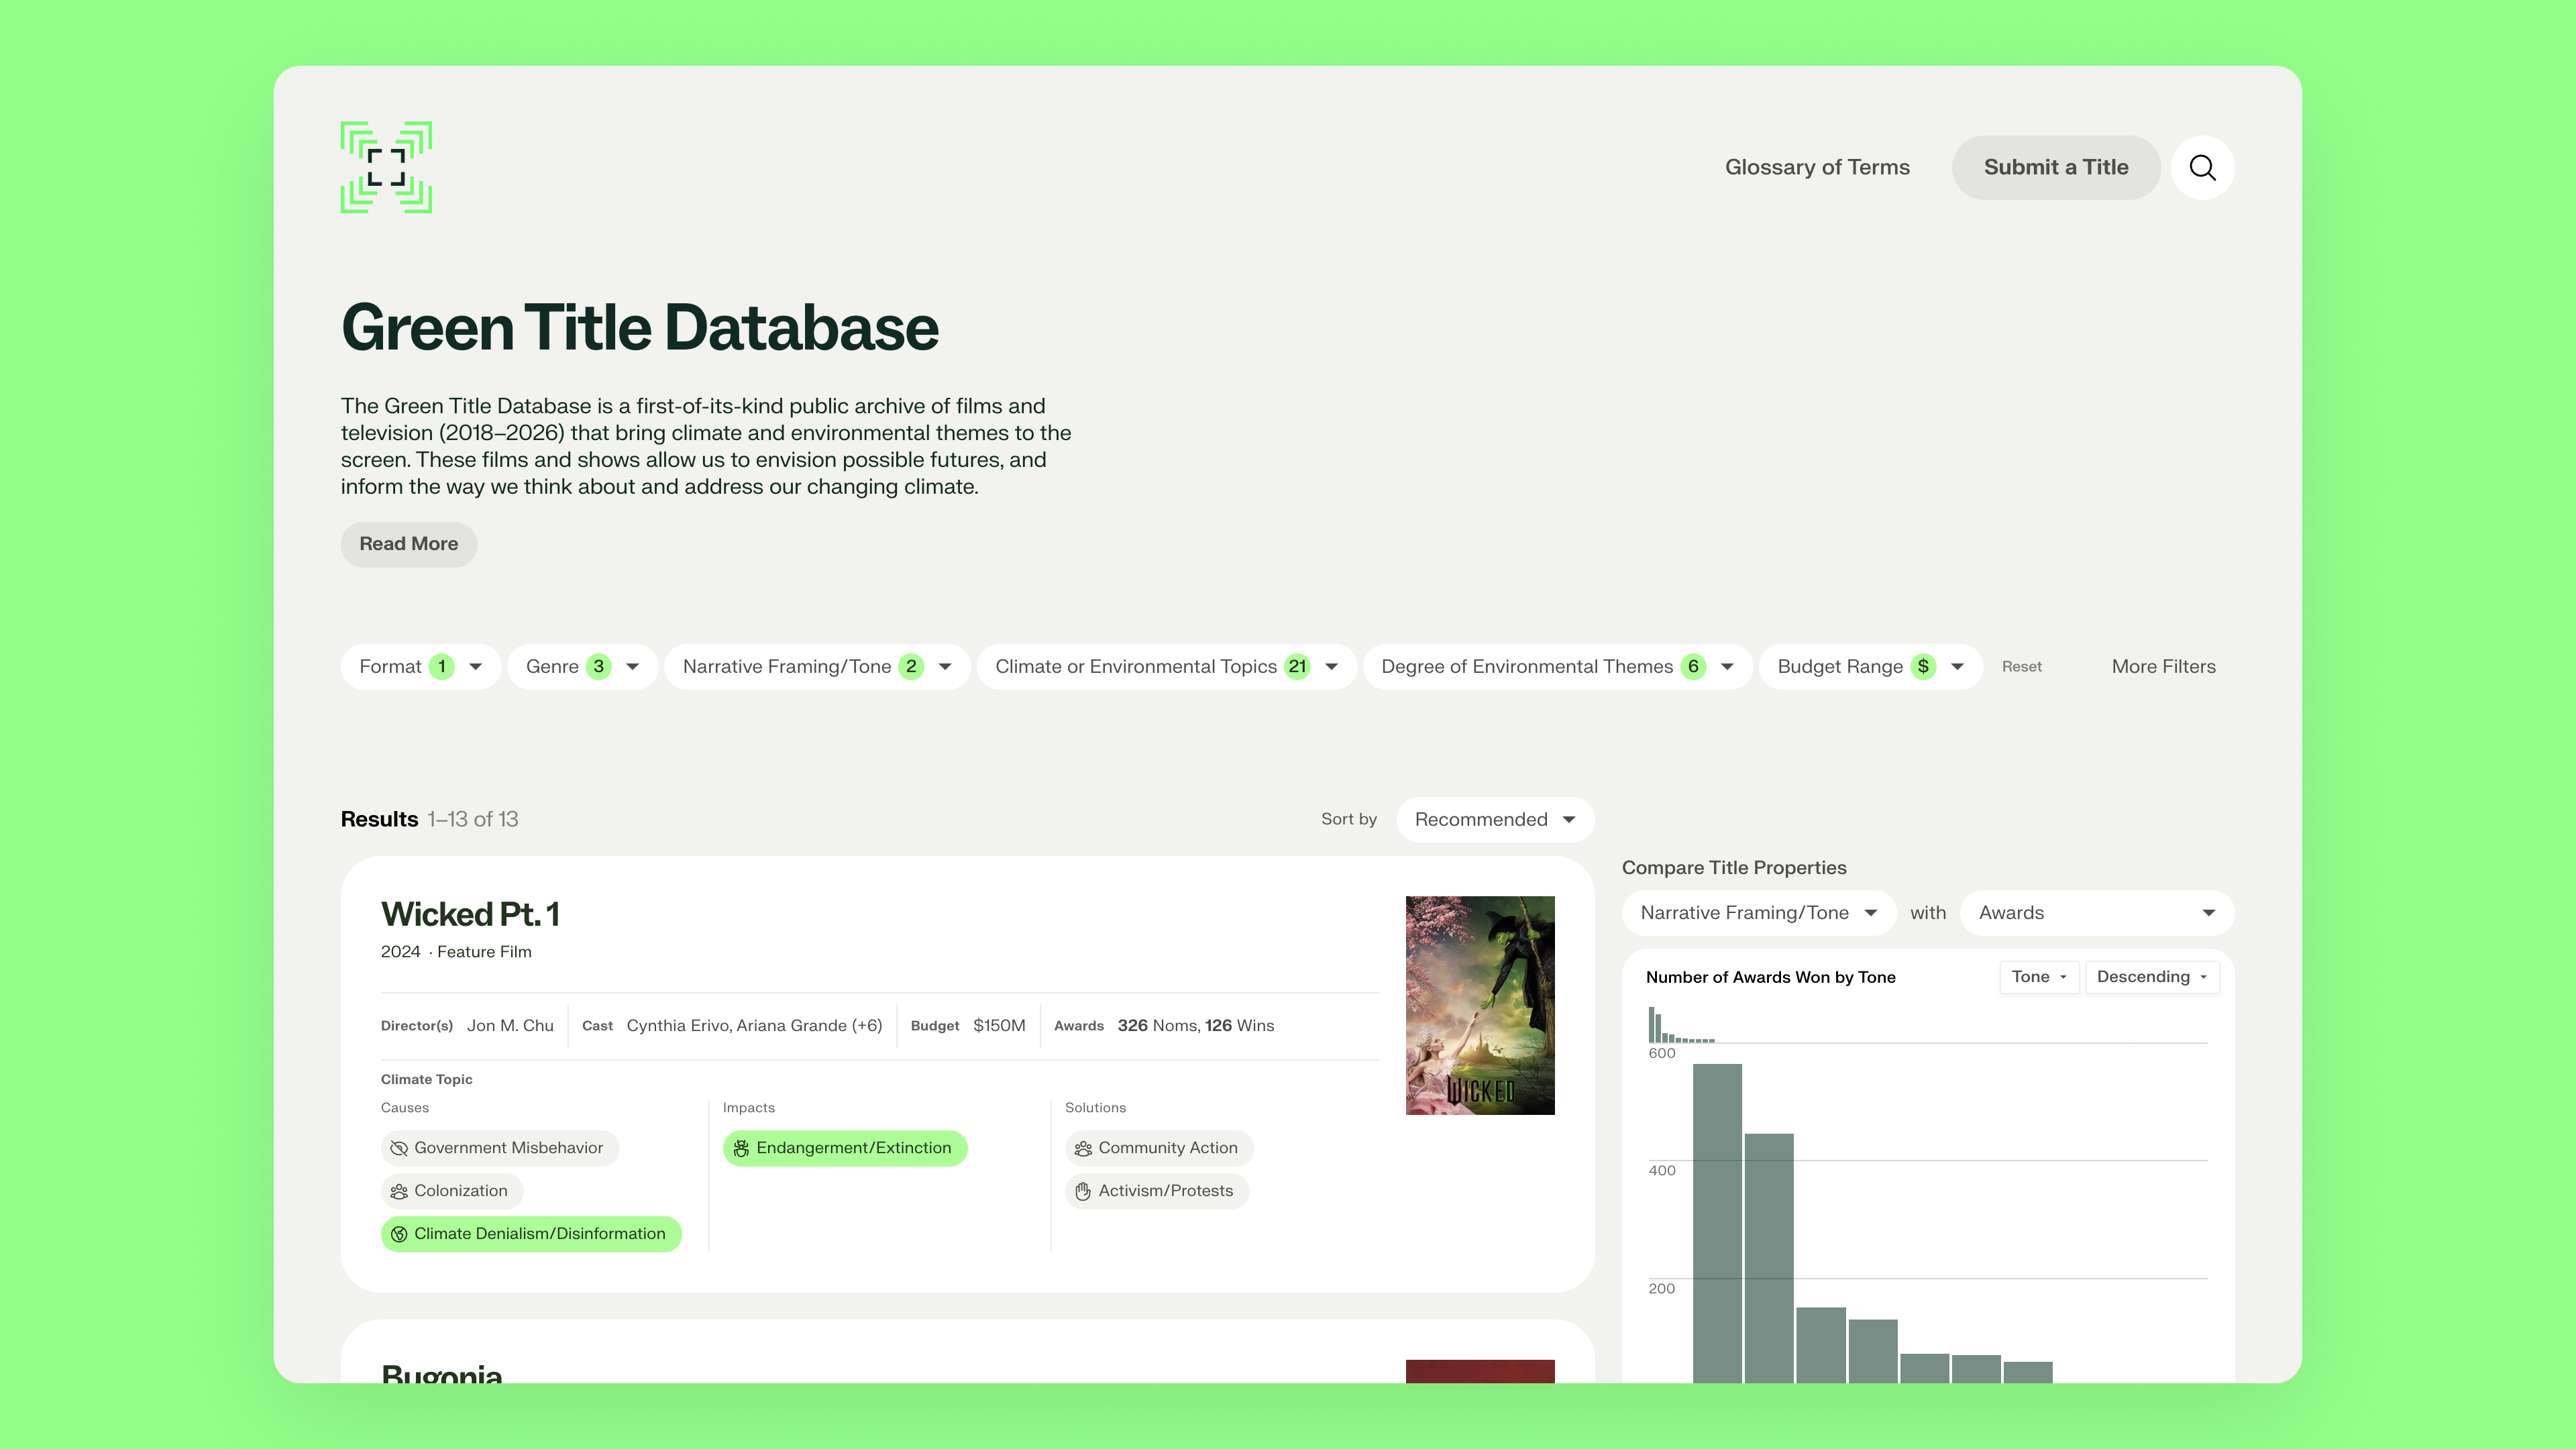Click the 2 badge on Narrative Framing/Tone filter
The width and height of the screenshot is (2576, 1449).
911,667
